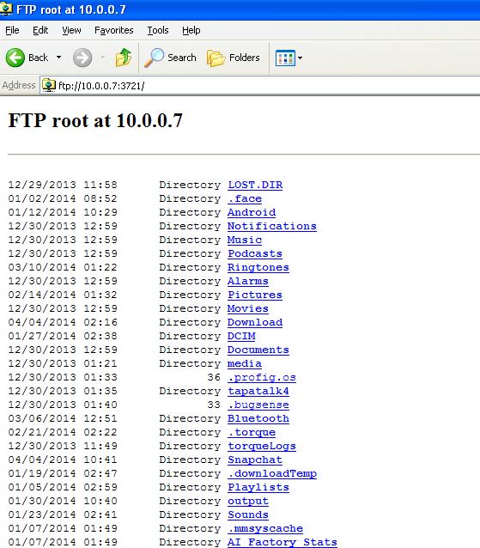Open the .profig.os file link
The height and width of the screenshot is (548, 480).
click(x=262, y=377)
